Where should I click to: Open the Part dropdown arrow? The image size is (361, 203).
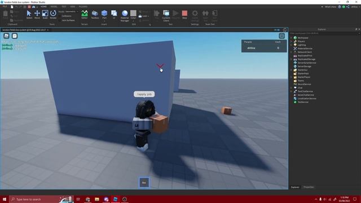point(104,21)
